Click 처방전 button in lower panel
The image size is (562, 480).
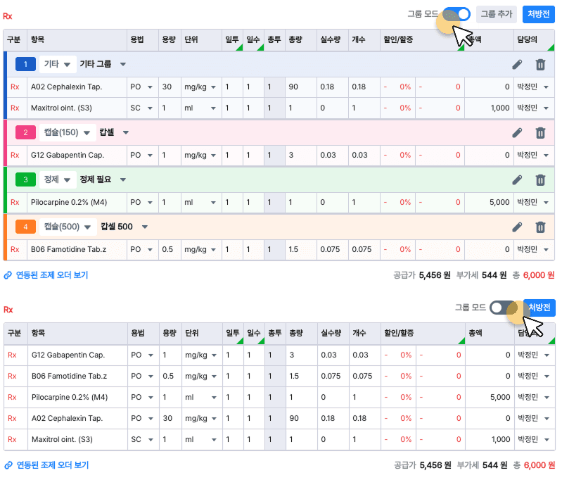539,308
